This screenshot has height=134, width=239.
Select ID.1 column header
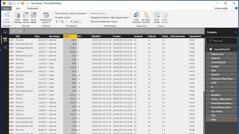tap(84, 36)
